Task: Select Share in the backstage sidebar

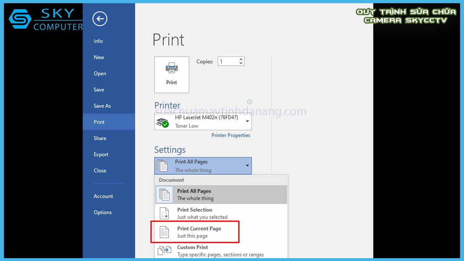Action: point(100,138)
